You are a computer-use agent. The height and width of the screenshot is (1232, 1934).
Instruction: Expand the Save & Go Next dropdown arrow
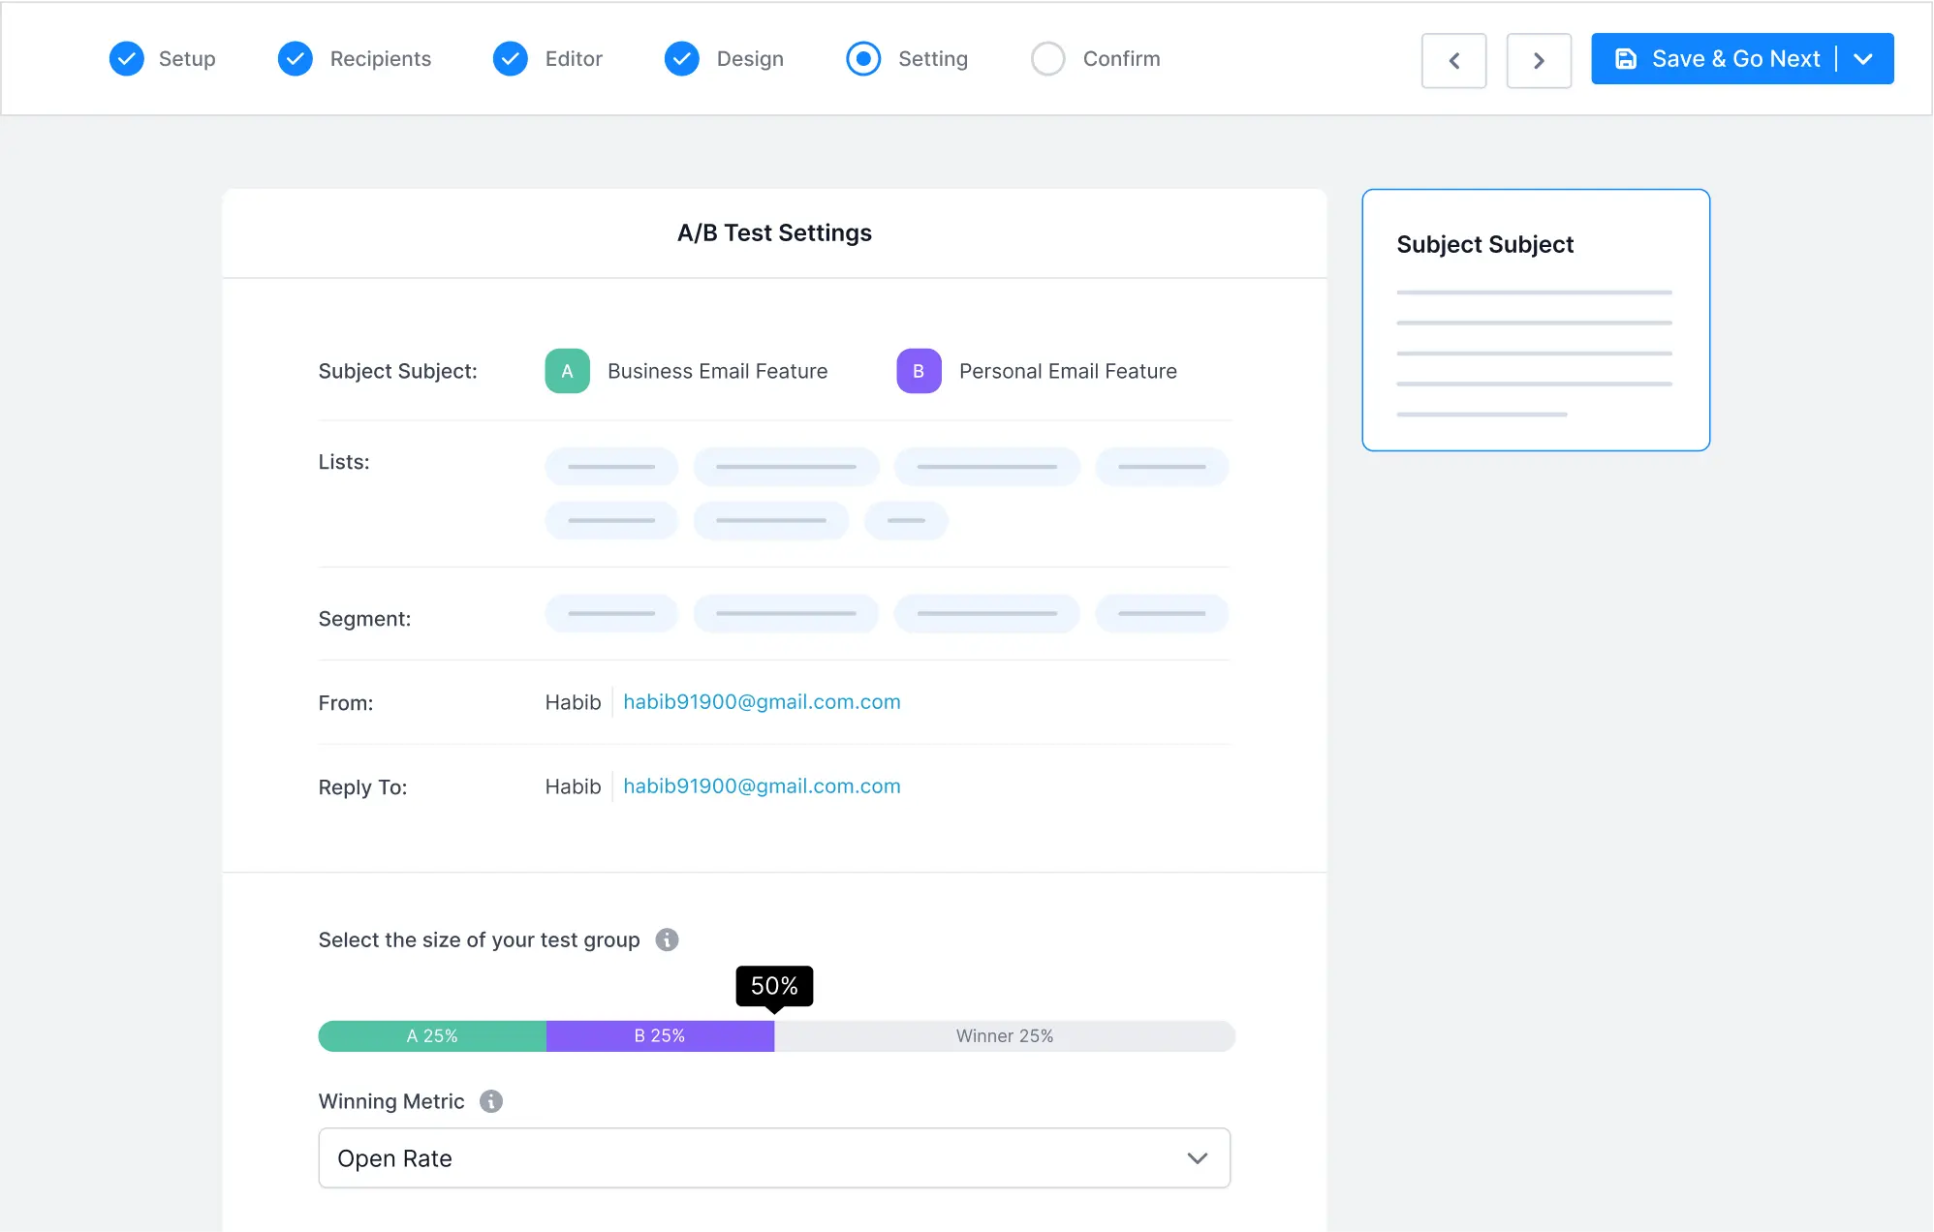(1863, 59)
